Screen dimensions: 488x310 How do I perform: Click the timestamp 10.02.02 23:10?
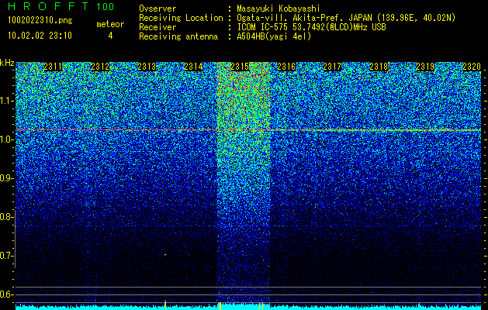tap(40, 36)
